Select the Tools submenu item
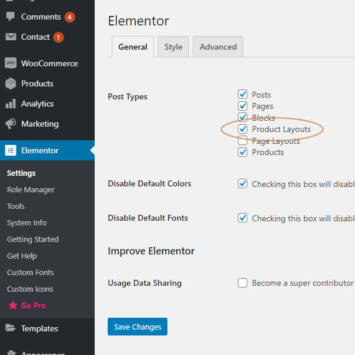355x355 pixels. click(16, 206)
